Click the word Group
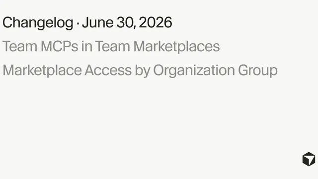 point(257,71)
